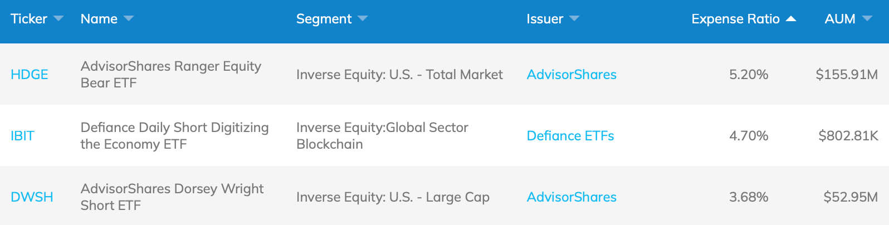Toggle the Segment column sort arrow
This screenshot has height=225, width=889.
363,19
